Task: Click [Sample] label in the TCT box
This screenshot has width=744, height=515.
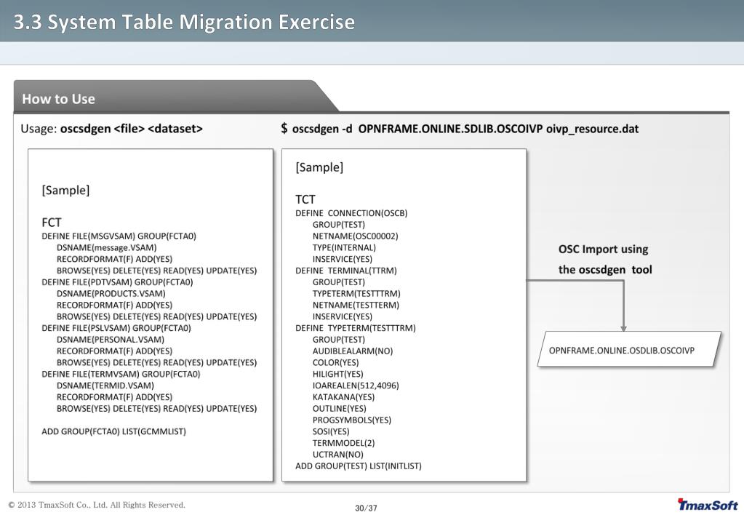Action: click(x=319, y=167)
